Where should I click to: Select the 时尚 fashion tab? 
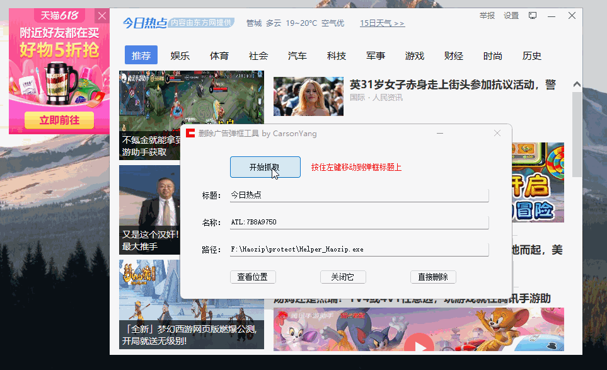(x=492, y=55)
